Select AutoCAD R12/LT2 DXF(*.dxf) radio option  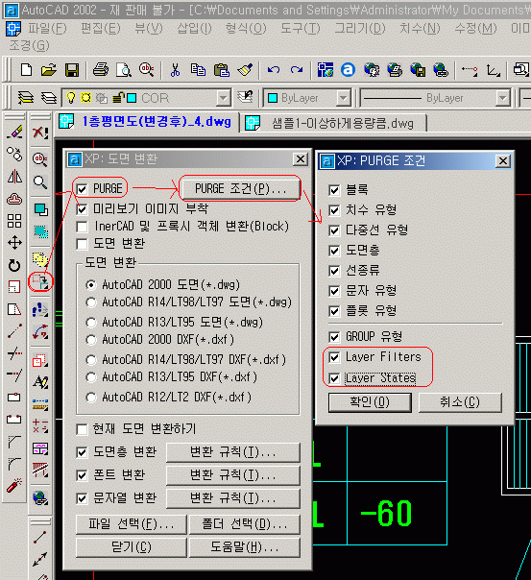91,398
